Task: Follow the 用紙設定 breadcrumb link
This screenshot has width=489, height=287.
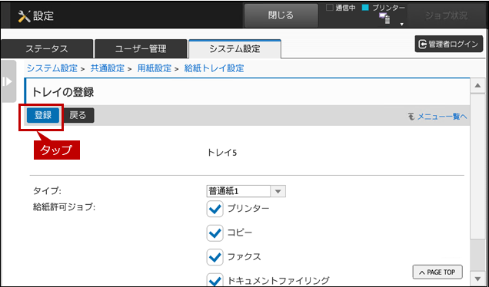Action: 154,68
